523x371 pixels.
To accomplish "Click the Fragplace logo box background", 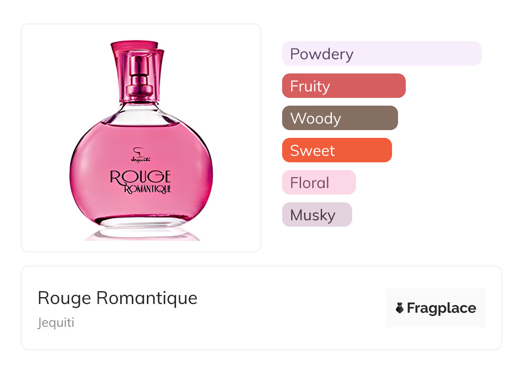I will pyautogui.click(x=435, y=296).
